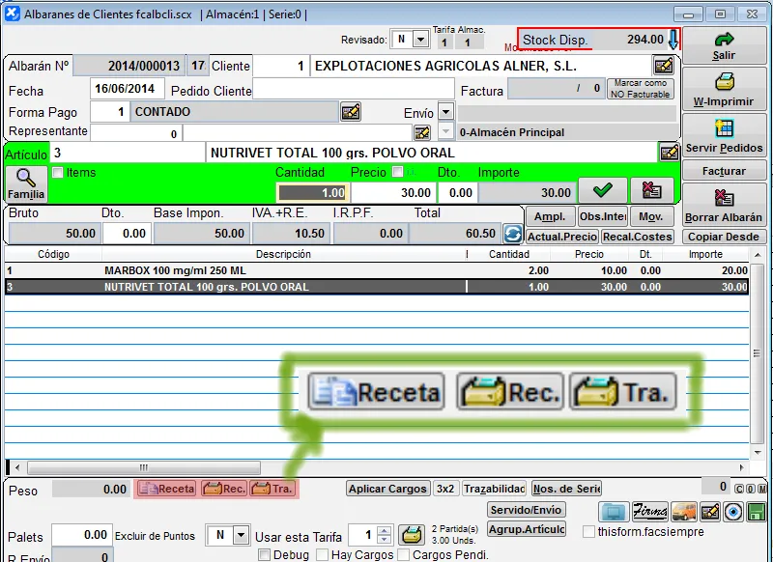Click the Borrar Albarán delete button
This screenshot has width=773, height=562.
(x=724, y=205)
